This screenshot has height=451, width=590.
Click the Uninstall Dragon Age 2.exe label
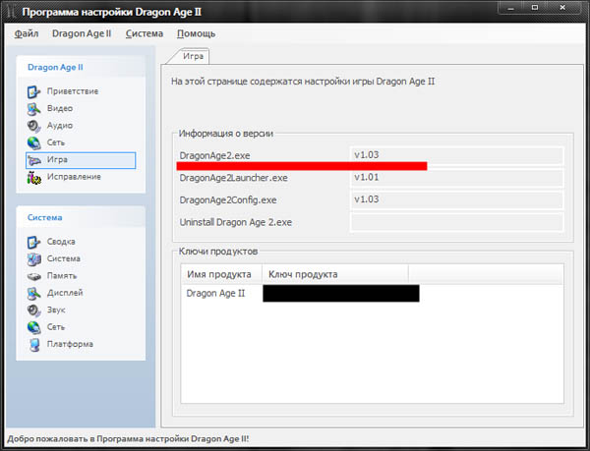click(x=236, y=222)
